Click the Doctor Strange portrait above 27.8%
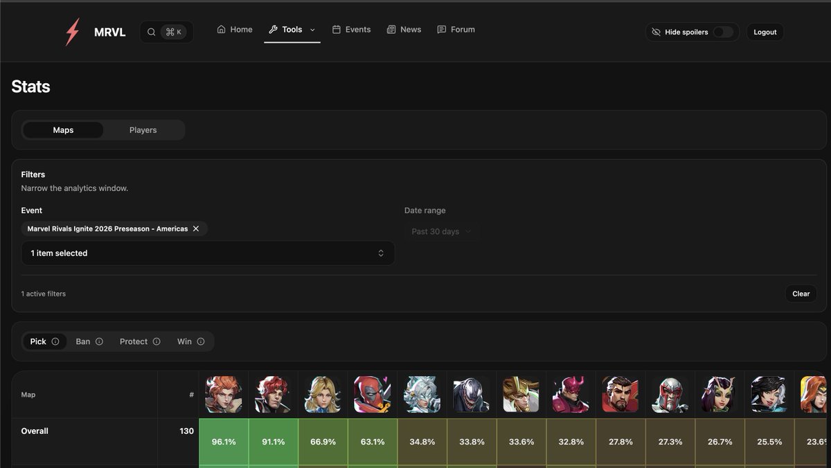Viewport: 831px width, 468px height. [620, 395]
